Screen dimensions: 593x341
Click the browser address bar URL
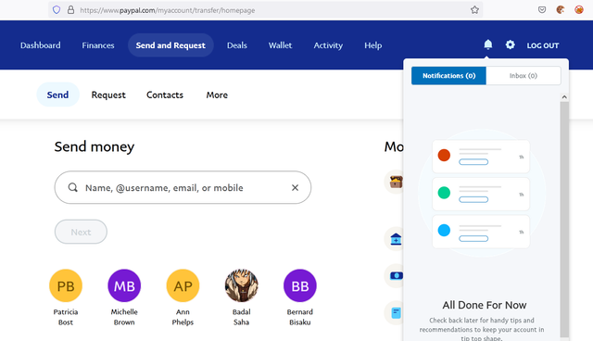point(167,10)
